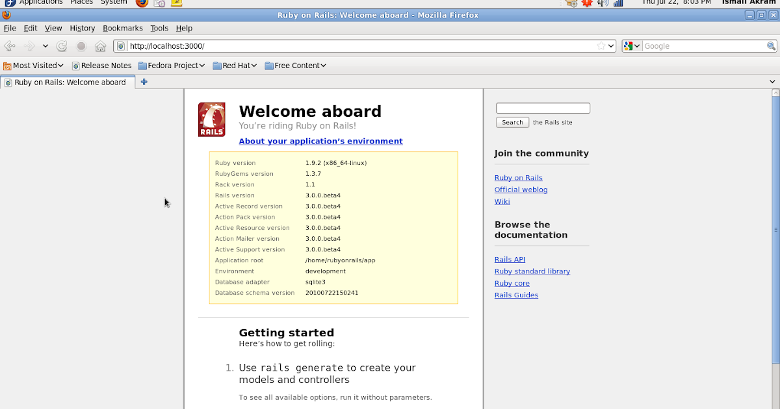
Task: Open the GNOME Applications menu
Action: pos(40,3)
